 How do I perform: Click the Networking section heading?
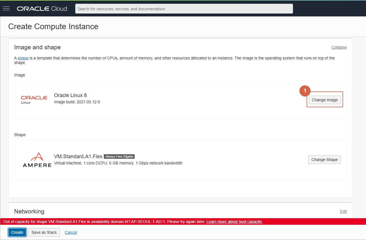[29, 211]
